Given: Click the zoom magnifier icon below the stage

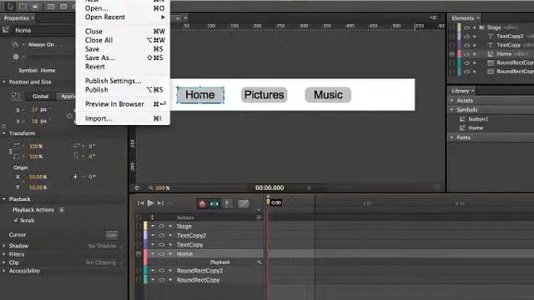Looking at the screenshot, I should click(150, 187).
